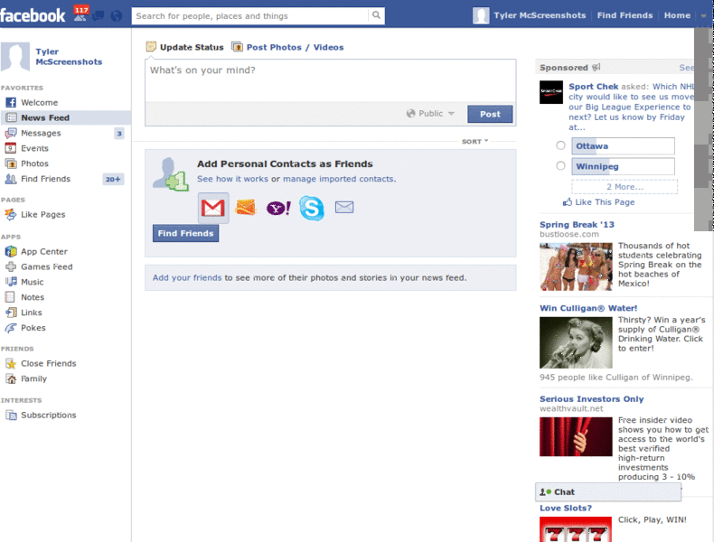Image resolution: width=723 pixels, height=542 pixels.
Task: Open News Feed in sidebar
Action: [65, 118]
